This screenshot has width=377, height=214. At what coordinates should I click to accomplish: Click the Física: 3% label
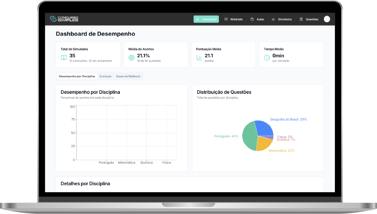(284, 137)
